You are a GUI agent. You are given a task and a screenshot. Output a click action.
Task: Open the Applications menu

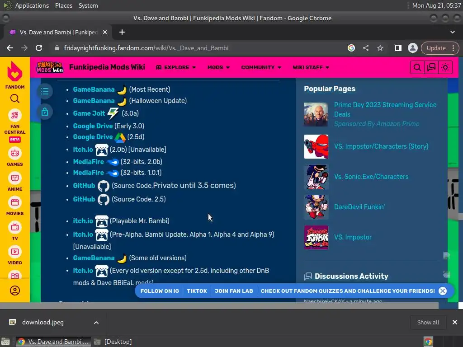click(32, 5)
